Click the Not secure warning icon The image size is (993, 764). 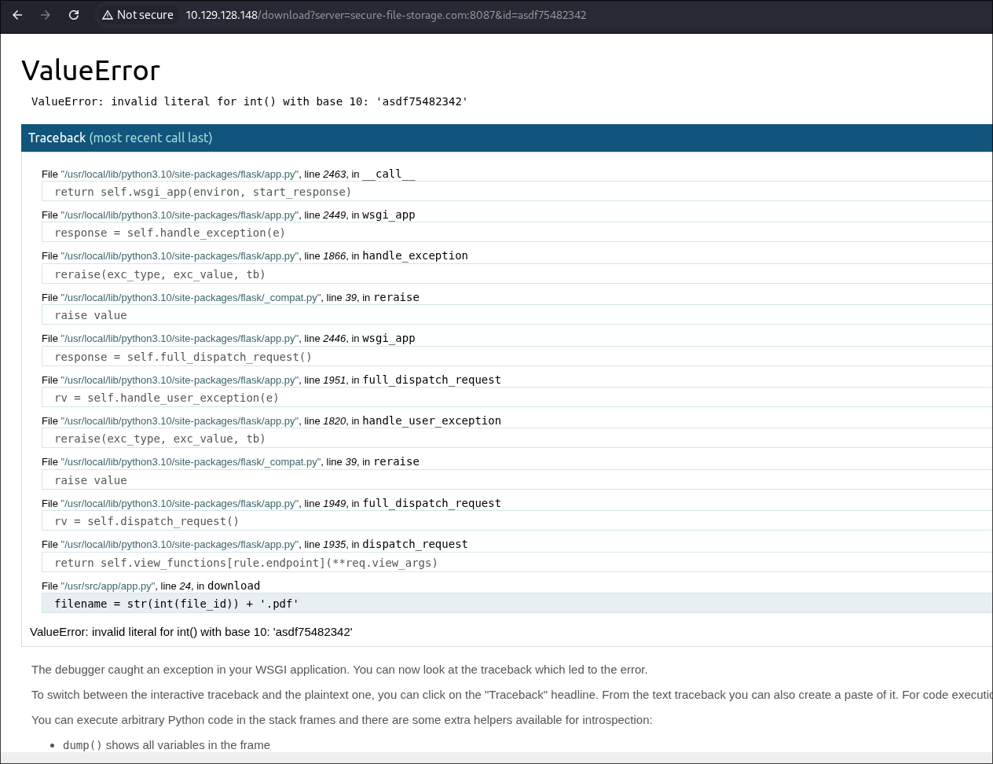click(x=108, y=15)
